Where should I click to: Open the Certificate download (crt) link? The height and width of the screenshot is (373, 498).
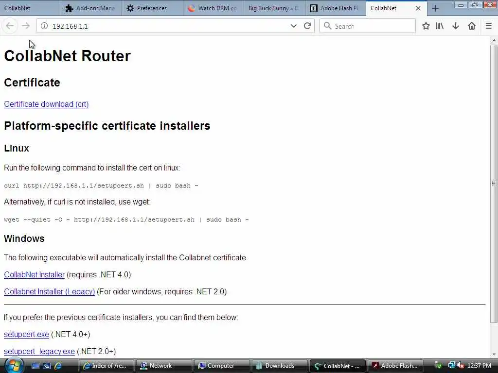46,104
